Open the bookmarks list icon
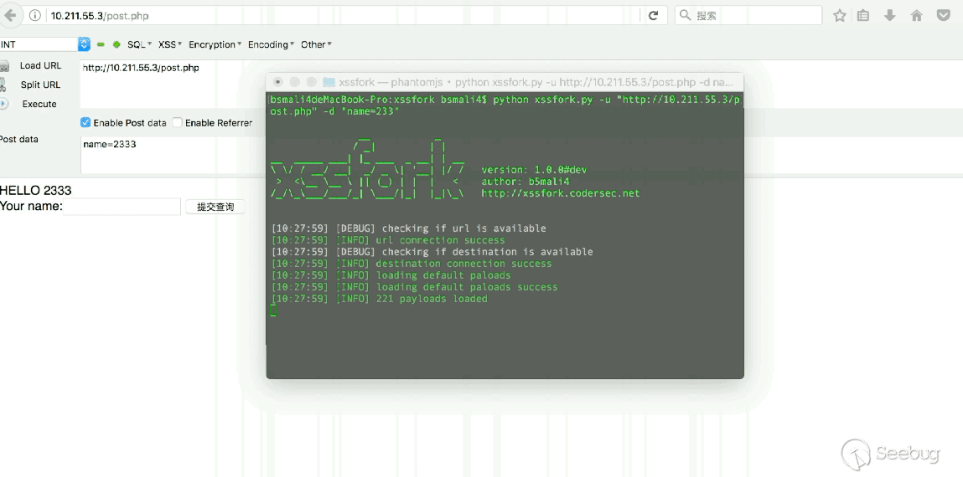This screenshot has width=963, height=477. pos(864,15)
